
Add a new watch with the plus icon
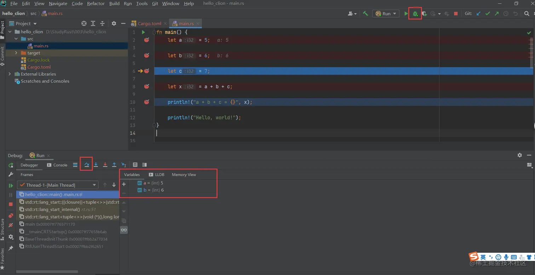[x=124, y=184]
